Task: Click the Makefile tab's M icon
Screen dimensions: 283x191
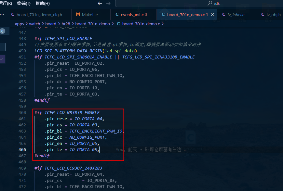Action: coord(78,14)
